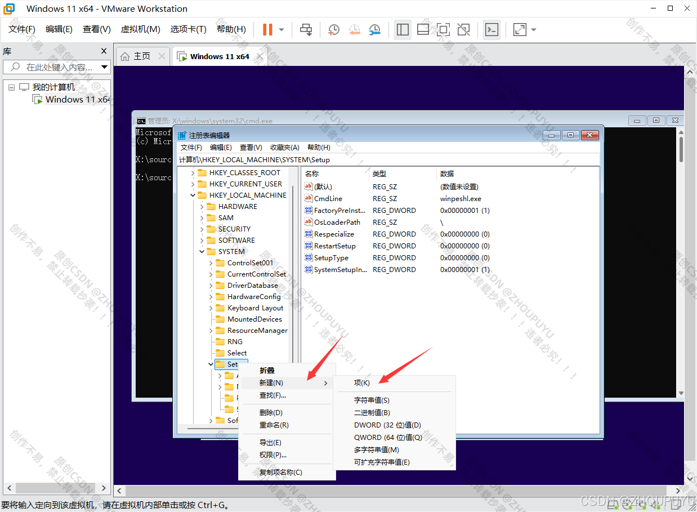Click the library panel horizontal scrollbar
This screenshot has height=512, width=697.
point(56,488)
